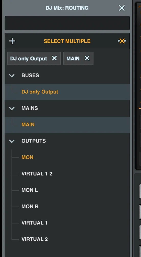Deselect MAIN under MAINS
Screen dimensions: 141x257
pyautogui.click(x=67, y=125)
